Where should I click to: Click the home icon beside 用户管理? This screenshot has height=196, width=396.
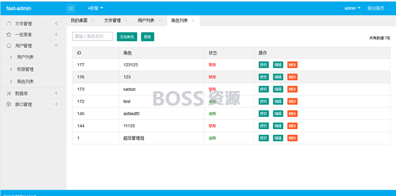[9, 46]
